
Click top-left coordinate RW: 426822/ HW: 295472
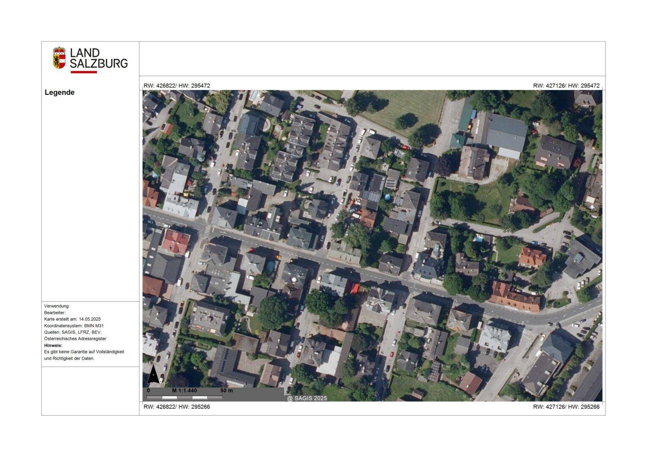pyautogui.click(x=177, y=85)
